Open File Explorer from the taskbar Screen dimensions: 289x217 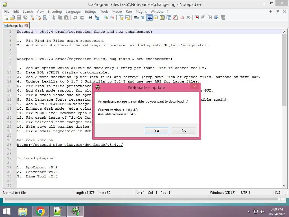point(23,211)
